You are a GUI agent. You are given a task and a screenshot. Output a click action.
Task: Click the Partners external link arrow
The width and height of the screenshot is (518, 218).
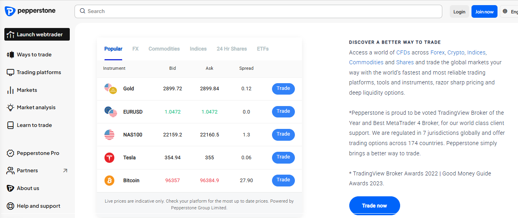point(65,171)
